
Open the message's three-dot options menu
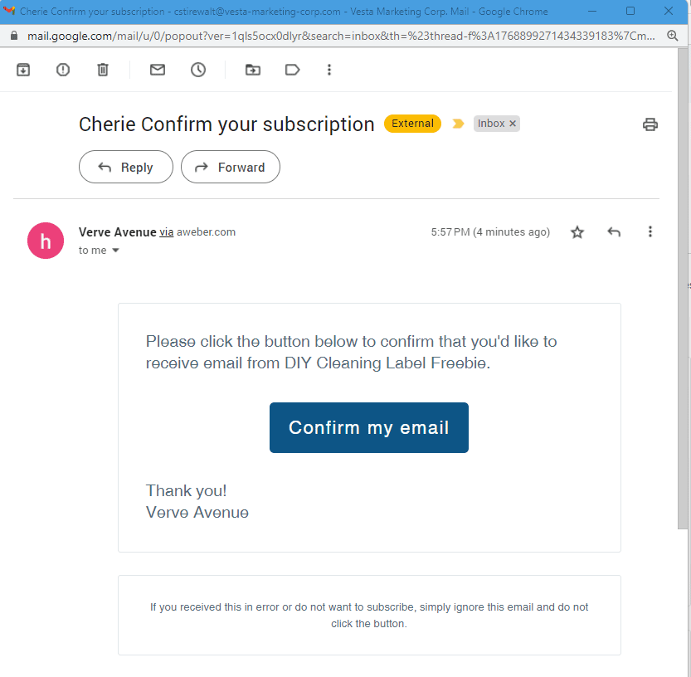point(650,231)
